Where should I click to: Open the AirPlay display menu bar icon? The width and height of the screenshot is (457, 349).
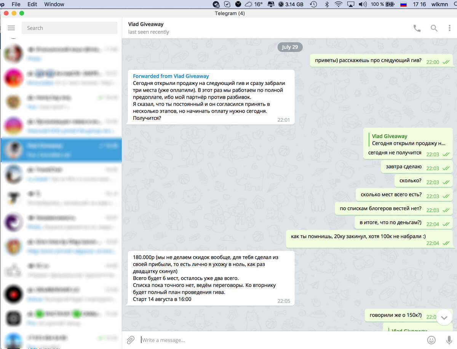point(351,4)
